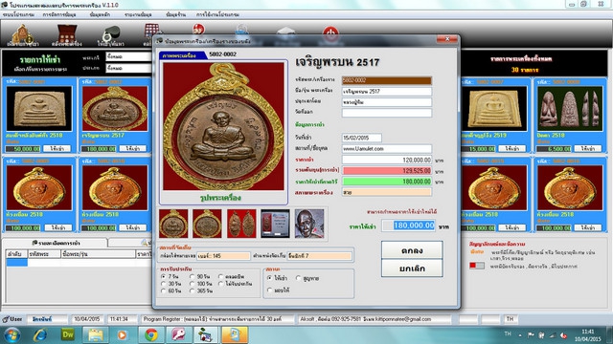Open the pink key app taskbar icon
This screenshot has height=344, width=613.
179,335
